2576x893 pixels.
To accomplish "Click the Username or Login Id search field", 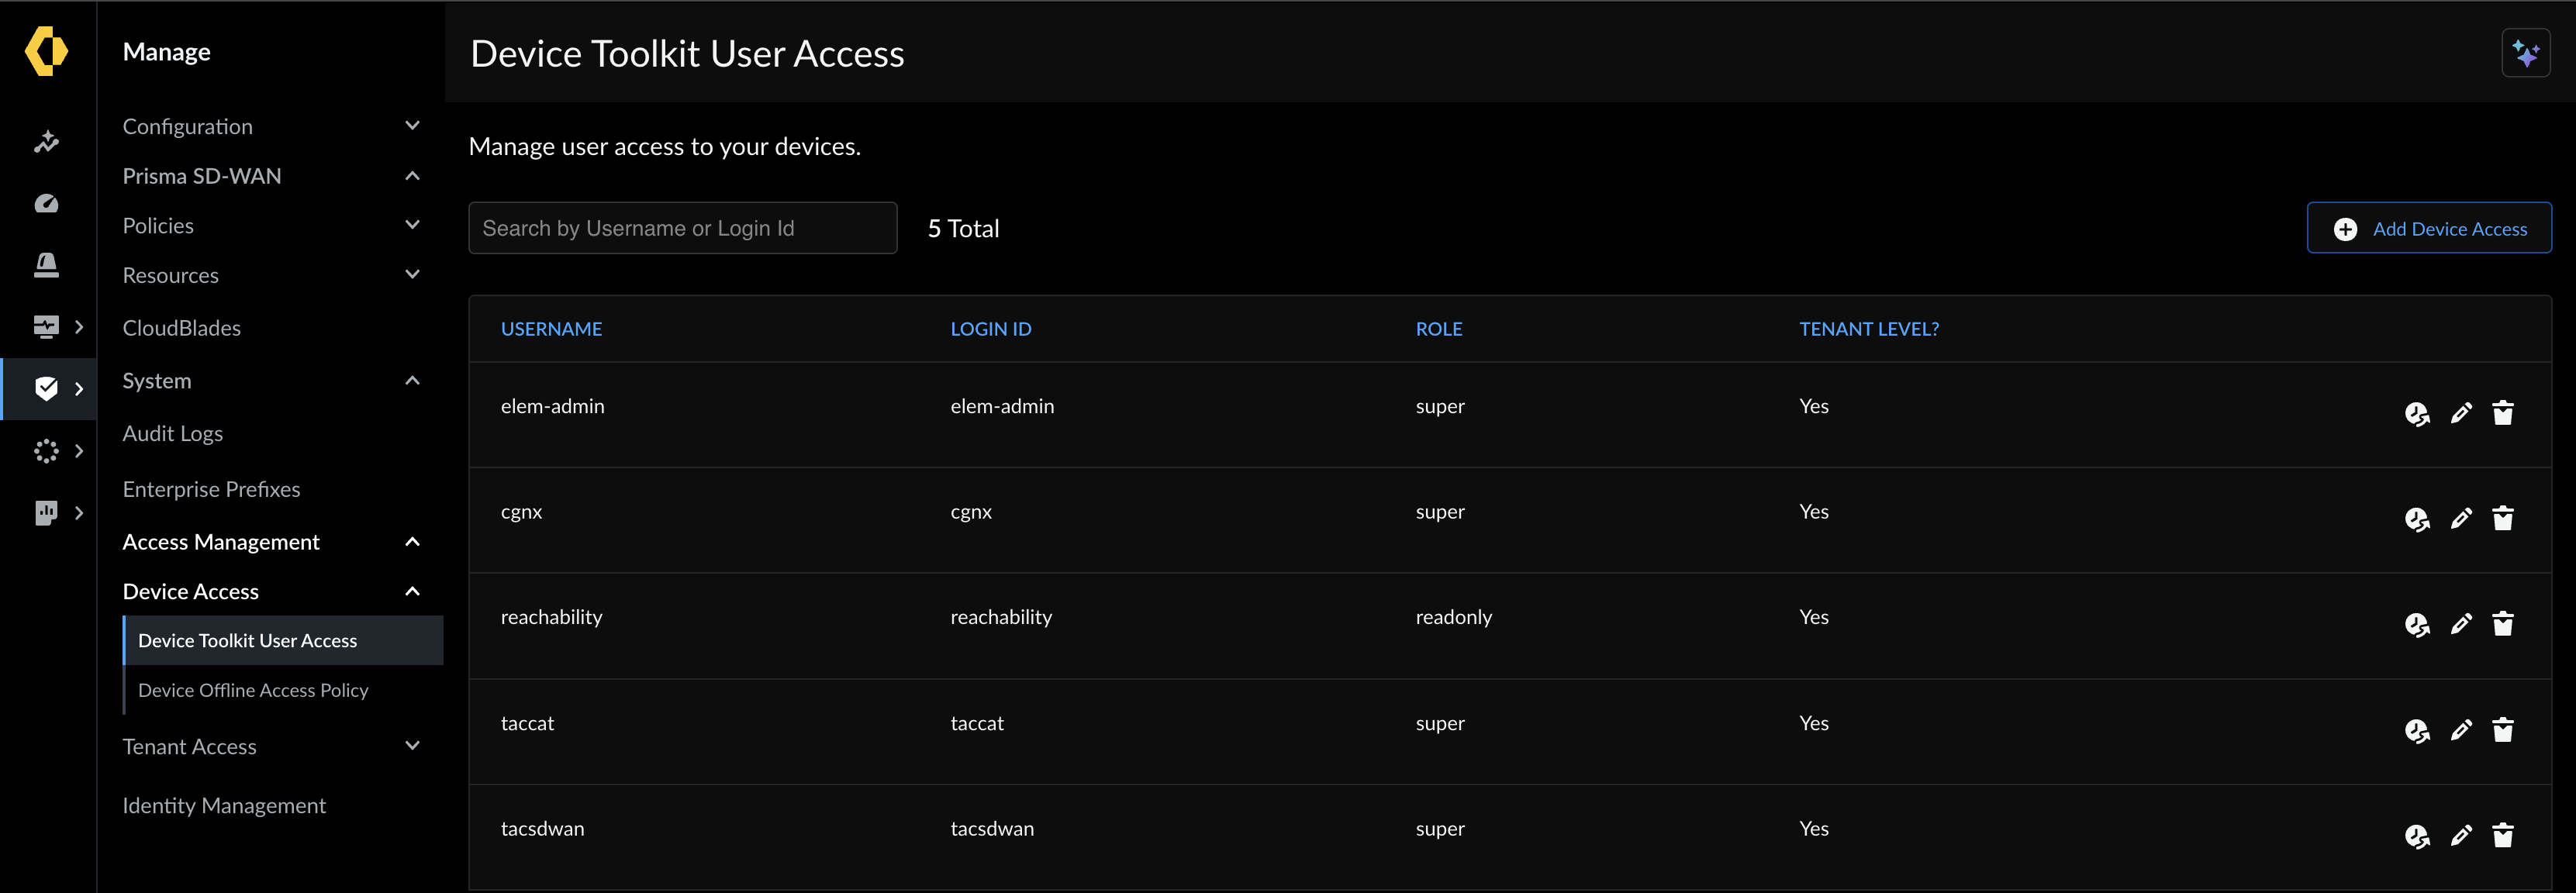I will (683, 227).
